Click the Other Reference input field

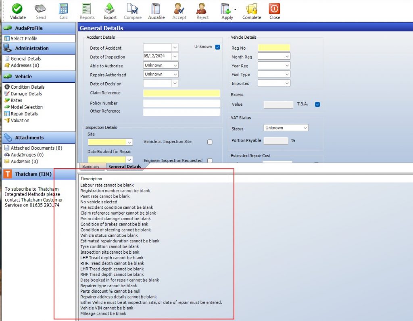[x=181, y=112]
